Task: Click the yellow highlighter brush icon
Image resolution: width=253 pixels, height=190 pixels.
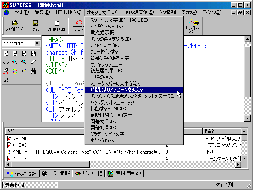Action: pyautogui.click(x=24, y=71)
